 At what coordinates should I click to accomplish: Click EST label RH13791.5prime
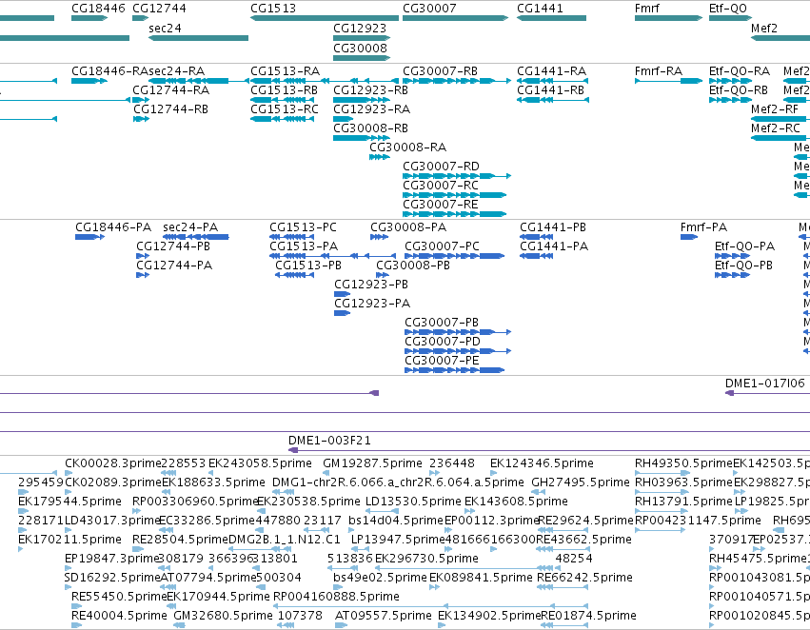coord(683,502)
